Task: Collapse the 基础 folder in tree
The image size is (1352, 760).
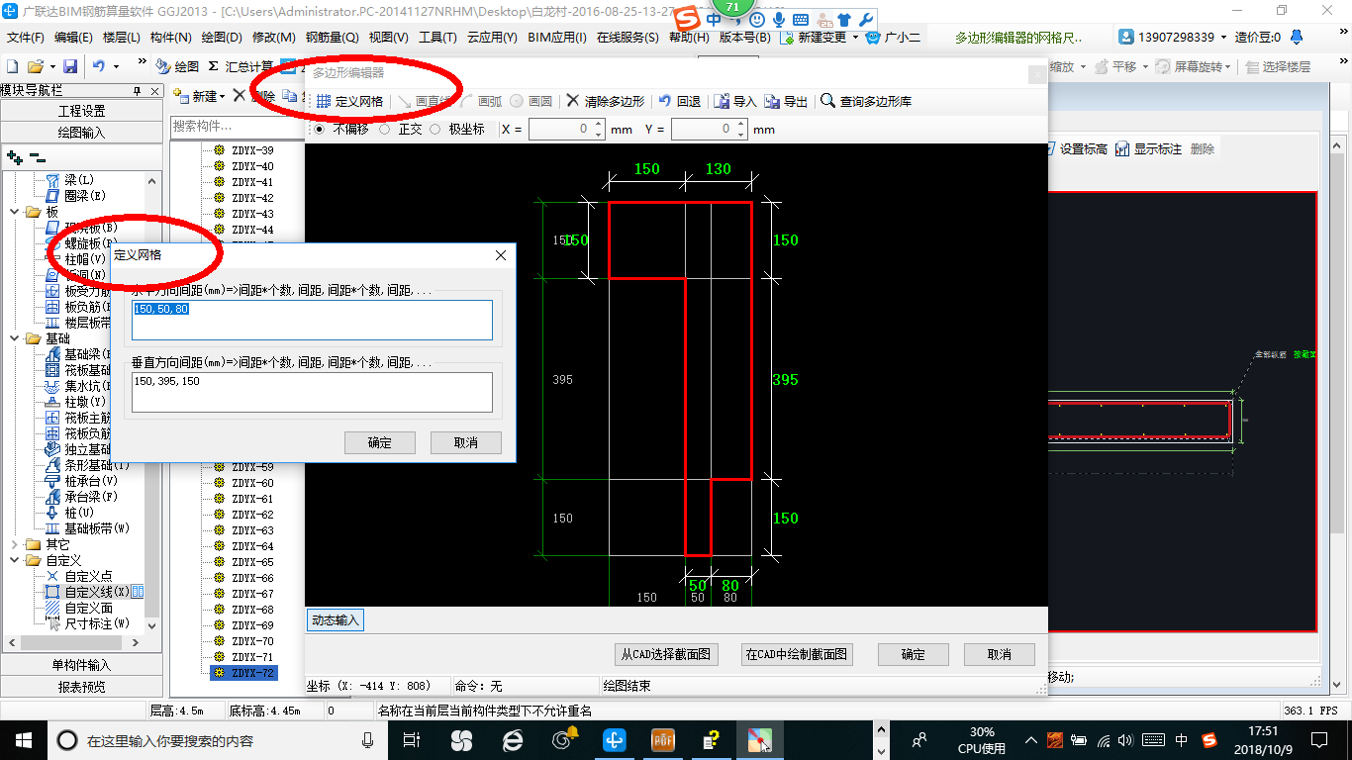Action: tap(15, 338)
